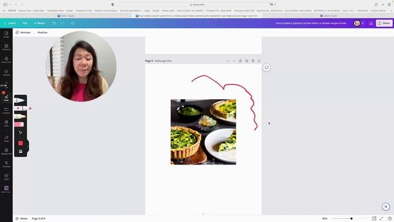Open the insights chart icon beside Share
Image resolution: width=394 pixels, height=222 pixels.
[x=371, y=23]
